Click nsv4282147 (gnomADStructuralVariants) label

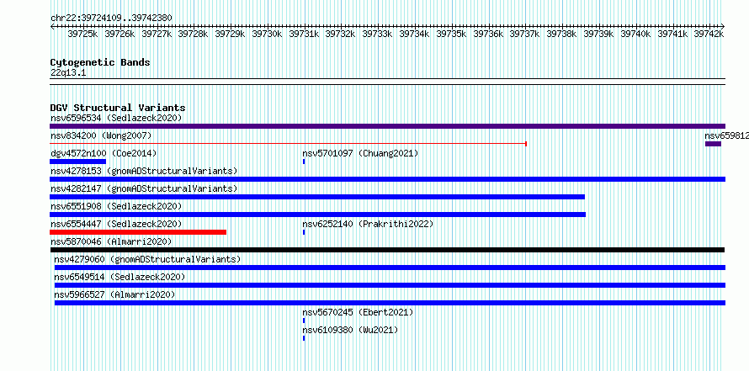pos(144,188)
